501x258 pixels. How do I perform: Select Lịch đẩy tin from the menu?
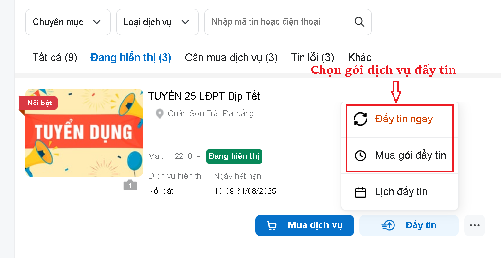[x=400, y=192]
